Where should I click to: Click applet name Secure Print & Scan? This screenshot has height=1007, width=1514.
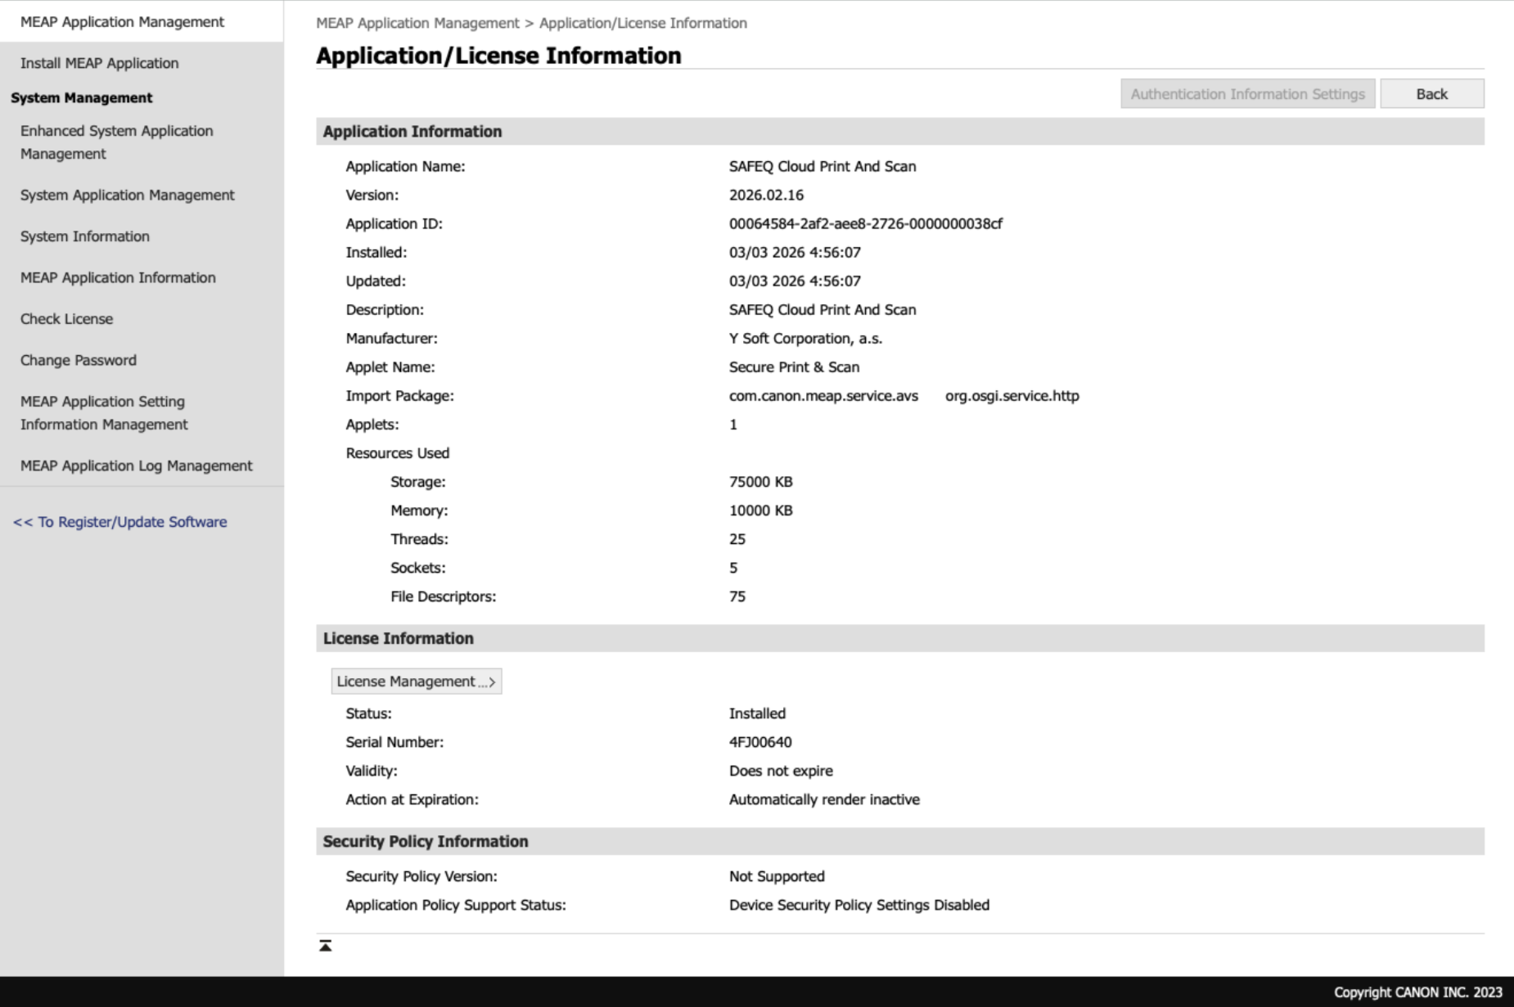click(794, 366)
